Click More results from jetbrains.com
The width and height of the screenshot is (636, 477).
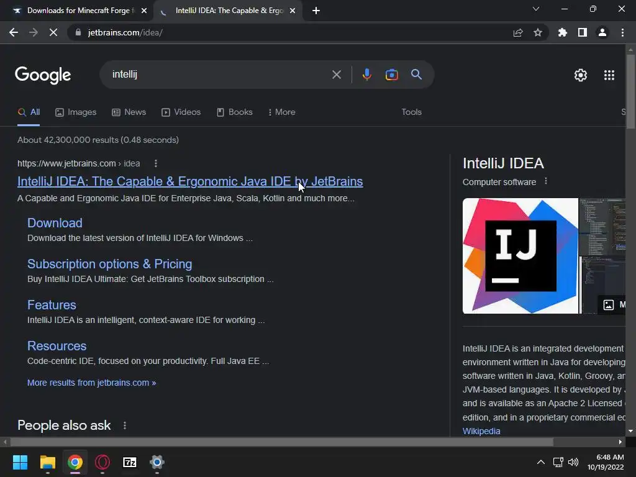(92, 383)
